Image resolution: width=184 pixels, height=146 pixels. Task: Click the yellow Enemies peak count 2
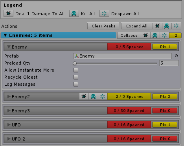tap(175, 35)
